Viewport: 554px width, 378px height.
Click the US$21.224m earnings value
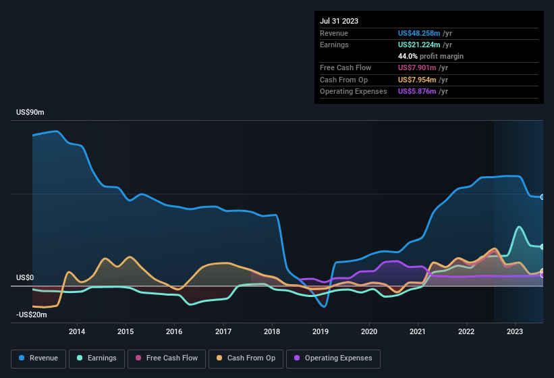click(419, 45)
